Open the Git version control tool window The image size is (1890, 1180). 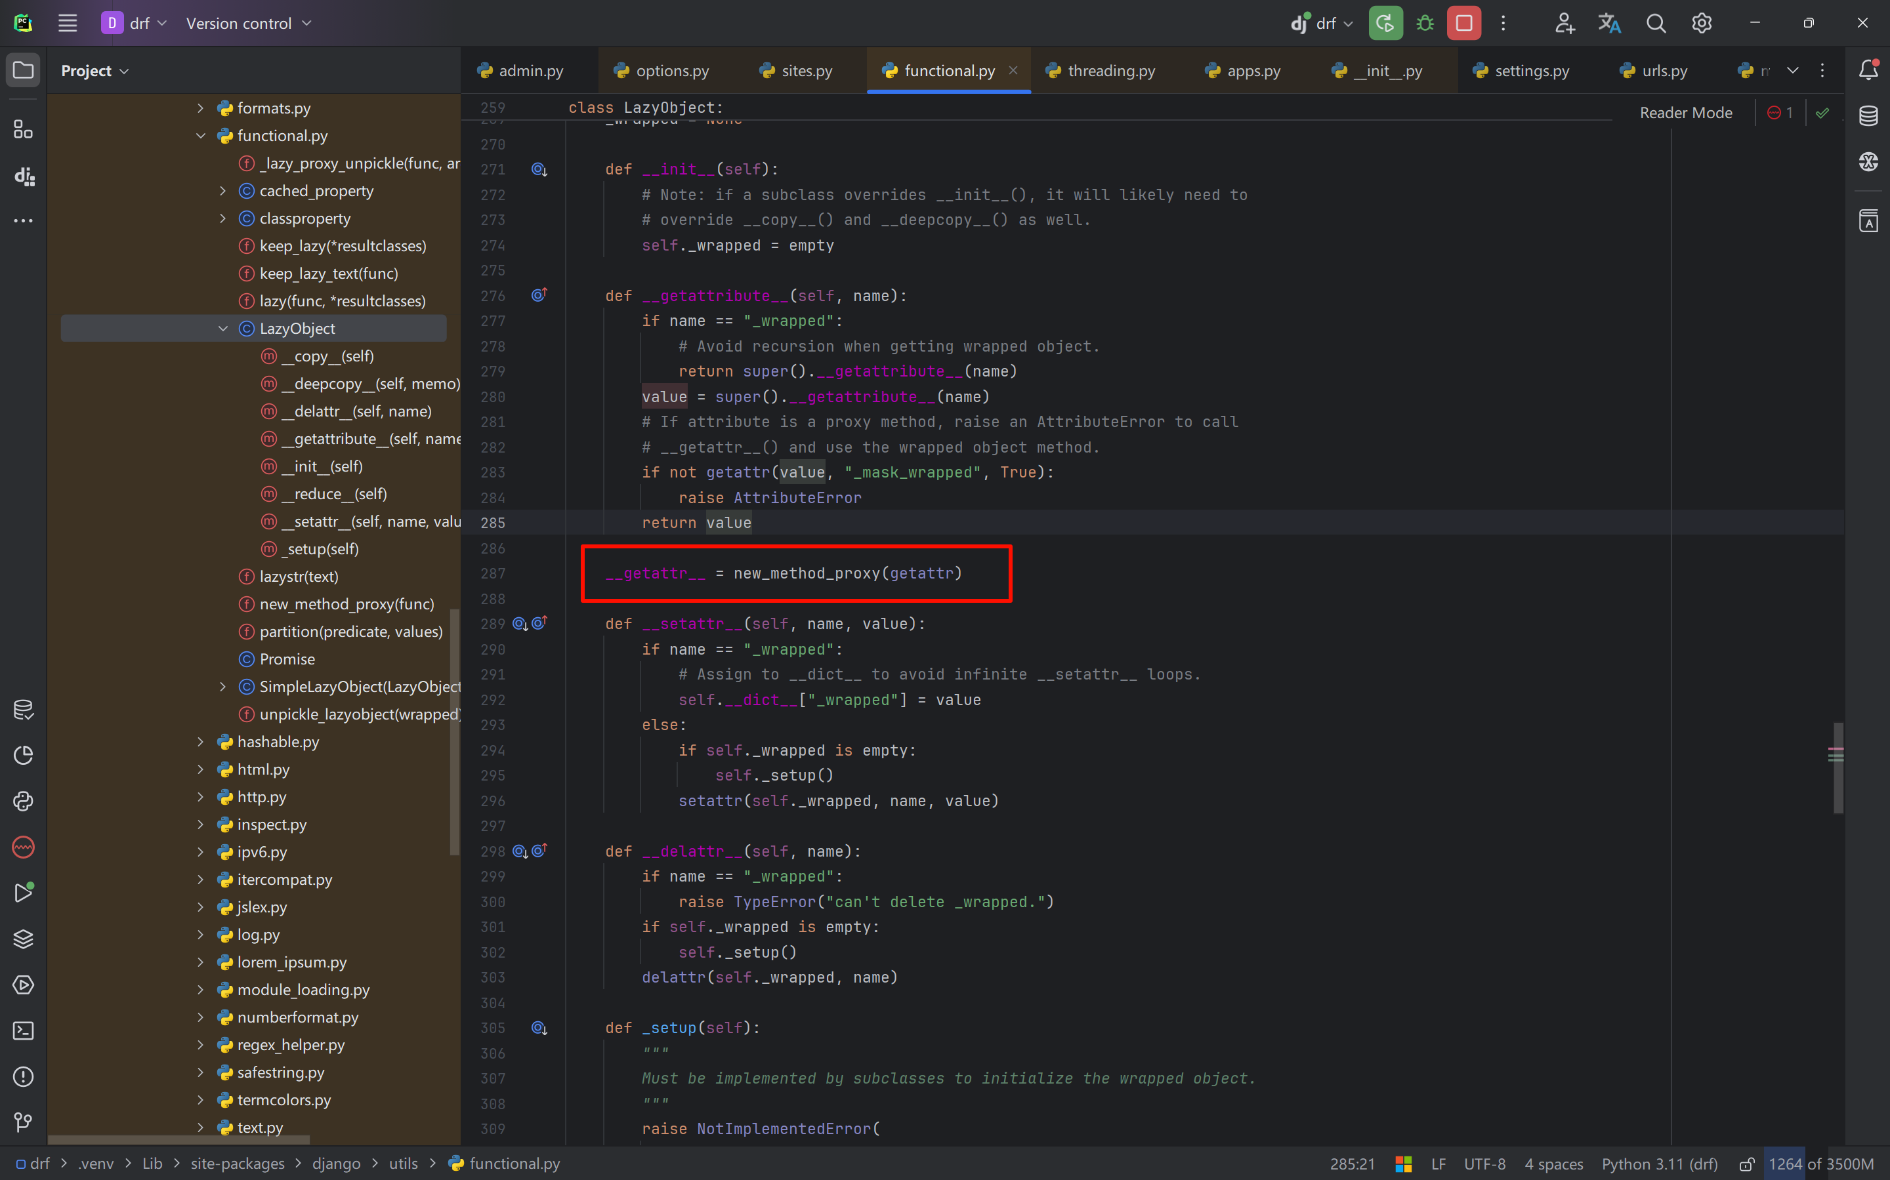pyautogui.click(x=24, y=1122)
